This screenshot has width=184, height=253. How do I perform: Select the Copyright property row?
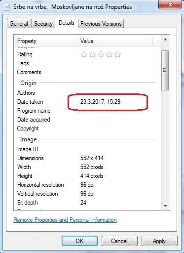tap(87, 128)
